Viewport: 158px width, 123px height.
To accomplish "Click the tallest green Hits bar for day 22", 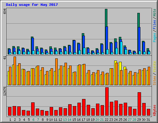I will pyautogui.click(x=106, y=18).
